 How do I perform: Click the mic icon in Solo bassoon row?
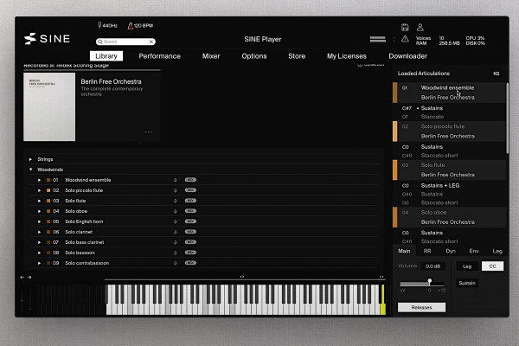click(x=176, y=253)
